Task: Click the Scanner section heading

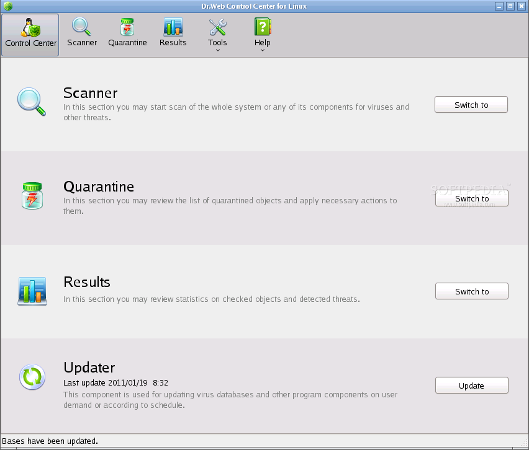Action: pyautogui.click(x=91, y=93)
